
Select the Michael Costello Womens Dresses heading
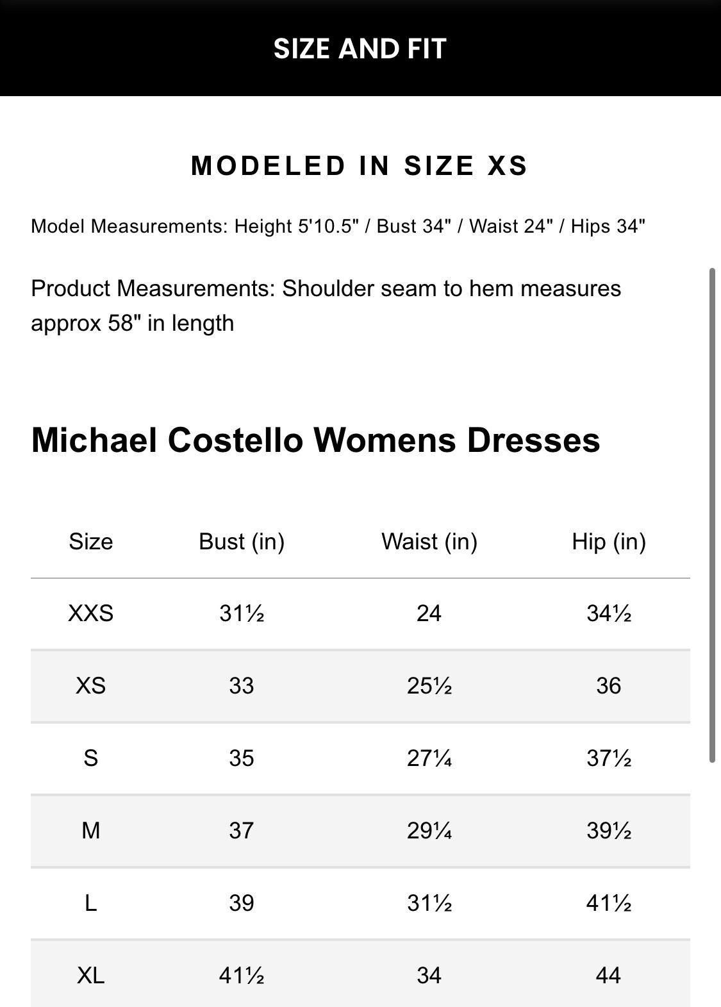click(x=315, y=440)
